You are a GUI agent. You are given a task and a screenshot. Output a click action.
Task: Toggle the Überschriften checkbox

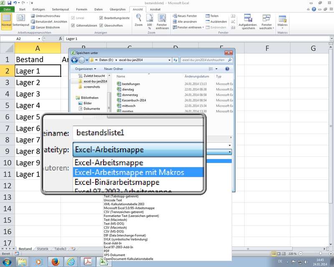[101, 25]
